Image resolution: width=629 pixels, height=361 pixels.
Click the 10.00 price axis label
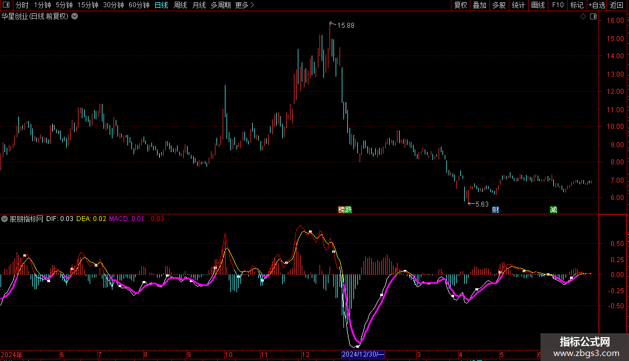(615, 127)
